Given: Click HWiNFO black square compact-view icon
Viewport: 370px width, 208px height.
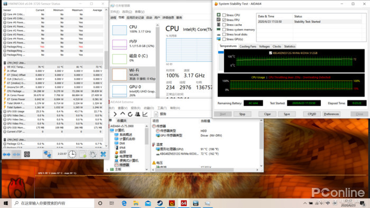Looking at the screenshot, I should 27,154.
